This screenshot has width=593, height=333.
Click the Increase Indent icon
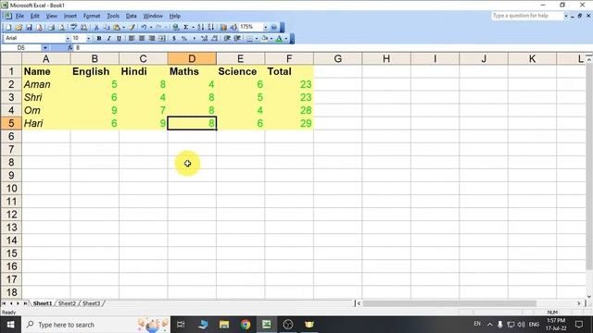coord(237,38)
